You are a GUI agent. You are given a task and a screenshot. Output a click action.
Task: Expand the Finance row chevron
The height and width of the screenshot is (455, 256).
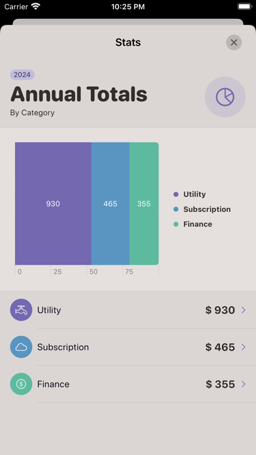point(244,384)
